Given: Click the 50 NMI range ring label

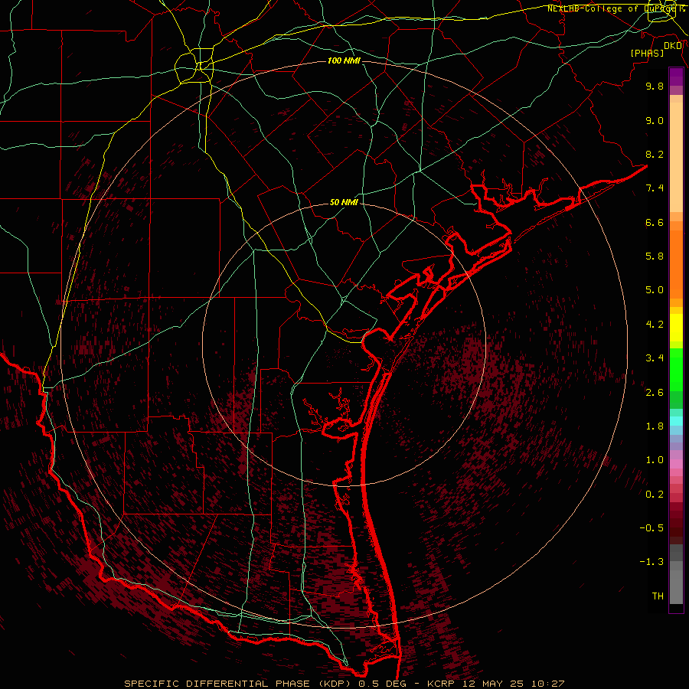Looking at the screenshot, I should 344,203.
